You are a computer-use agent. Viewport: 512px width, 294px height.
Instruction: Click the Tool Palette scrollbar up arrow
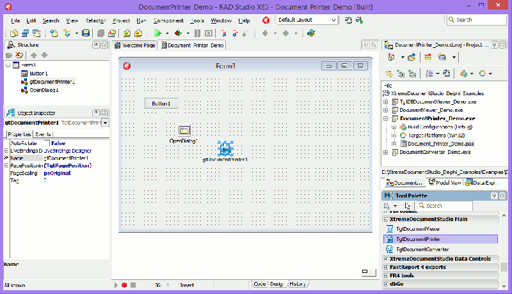pos(504,215)
